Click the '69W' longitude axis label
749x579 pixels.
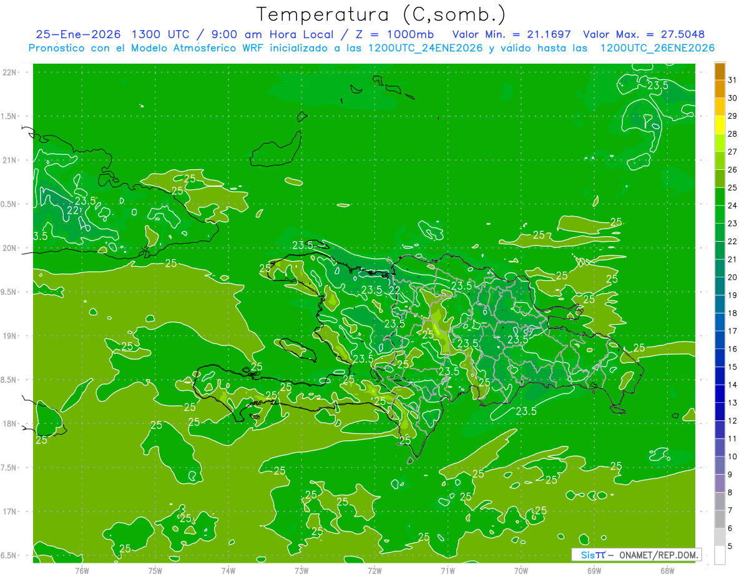point(594,570)
